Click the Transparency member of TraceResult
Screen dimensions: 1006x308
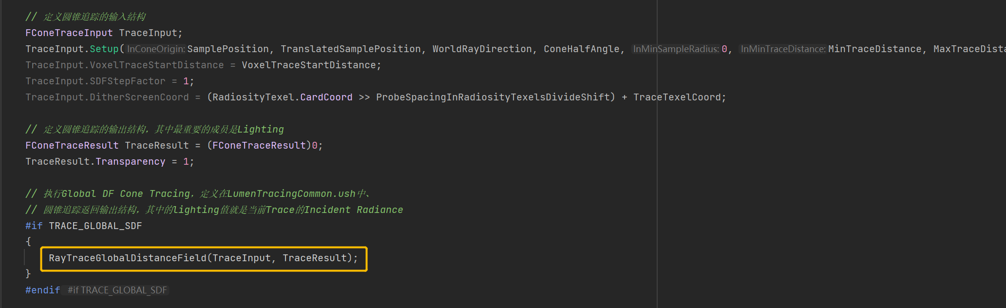click(130, 161)
